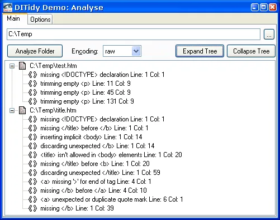The image size is (280, 220).
Task: Click the braces icon for trimming empty <p> Line 11
Action: click(x=33, y=84)
